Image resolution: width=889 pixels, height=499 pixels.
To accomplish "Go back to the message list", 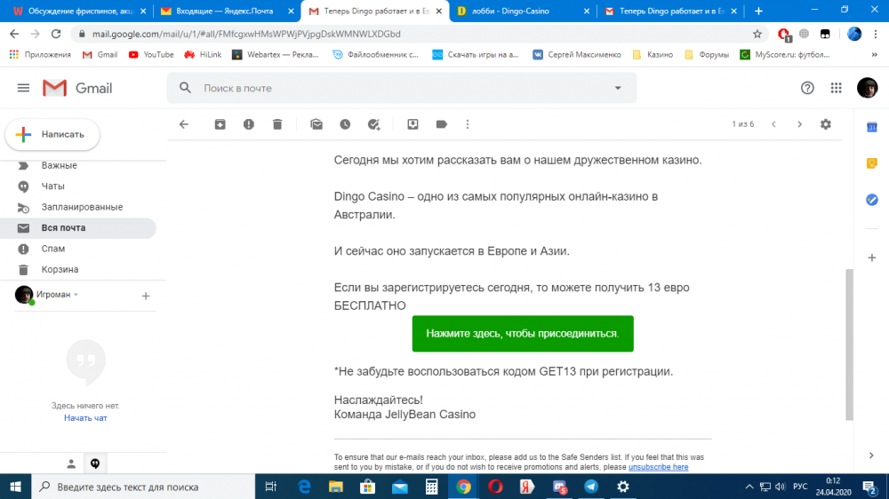I will [x=184, y=124].
